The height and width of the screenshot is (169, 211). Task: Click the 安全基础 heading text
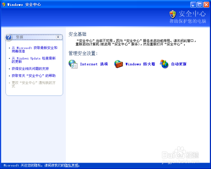(77, 34)
